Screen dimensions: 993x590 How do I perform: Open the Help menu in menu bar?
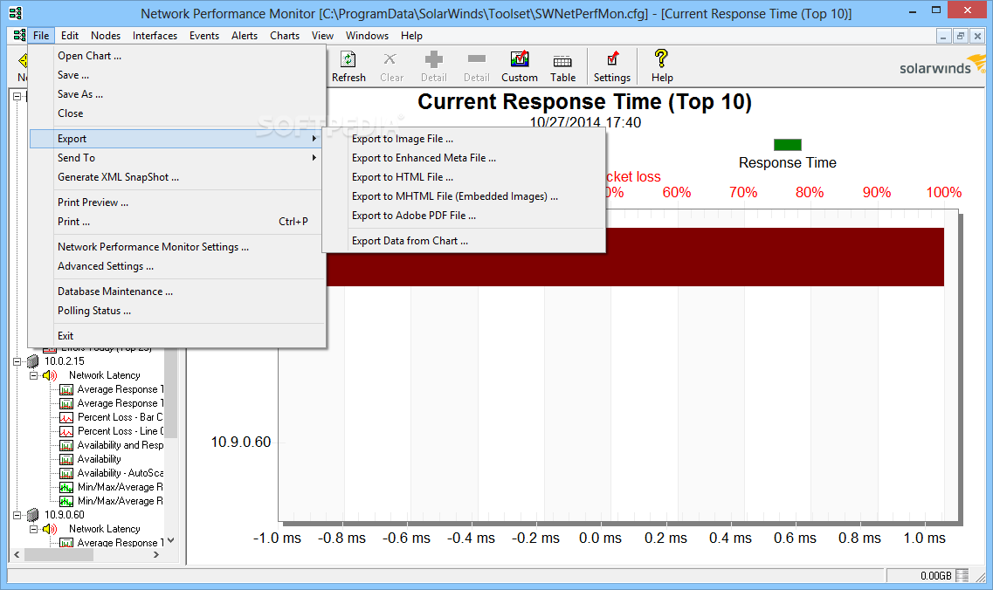tap(411, 36)
